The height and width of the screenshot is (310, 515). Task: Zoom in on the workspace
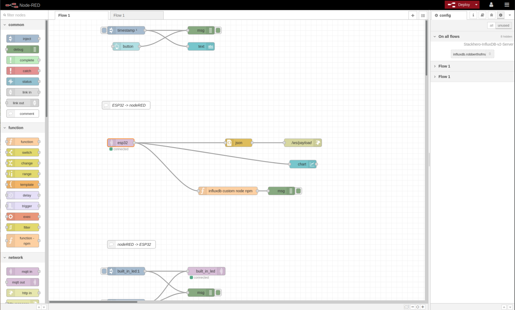423,307
